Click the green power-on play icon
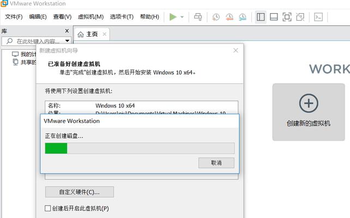This screenshot has height=218, width=350. click(x=173, y=17)
